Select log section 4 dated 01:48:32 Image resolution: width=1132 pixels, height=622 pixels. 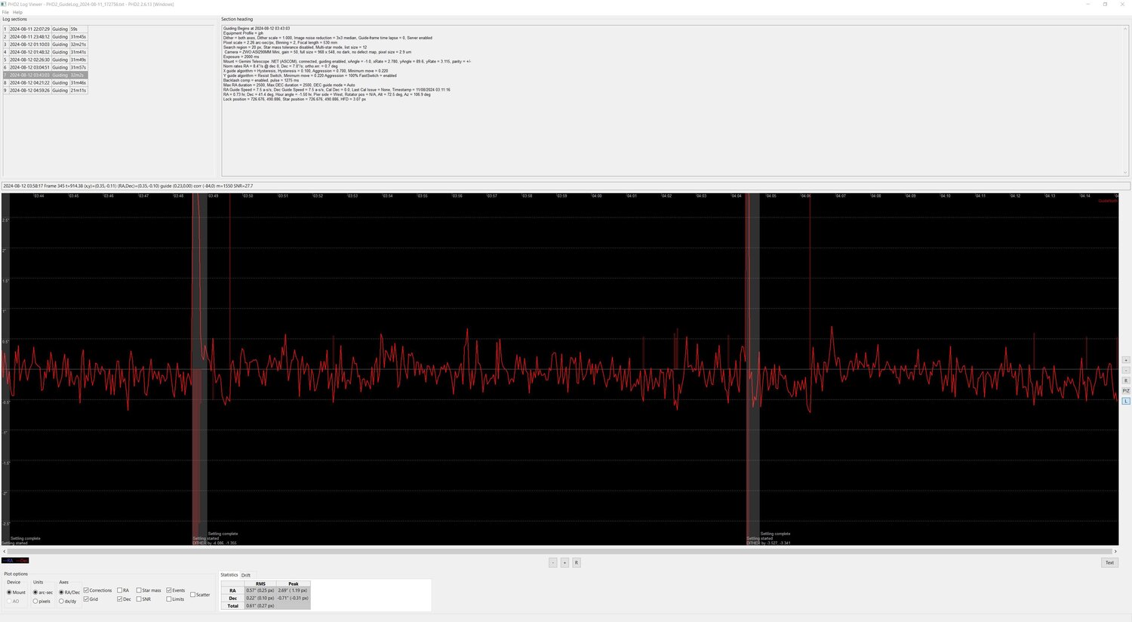45,52
